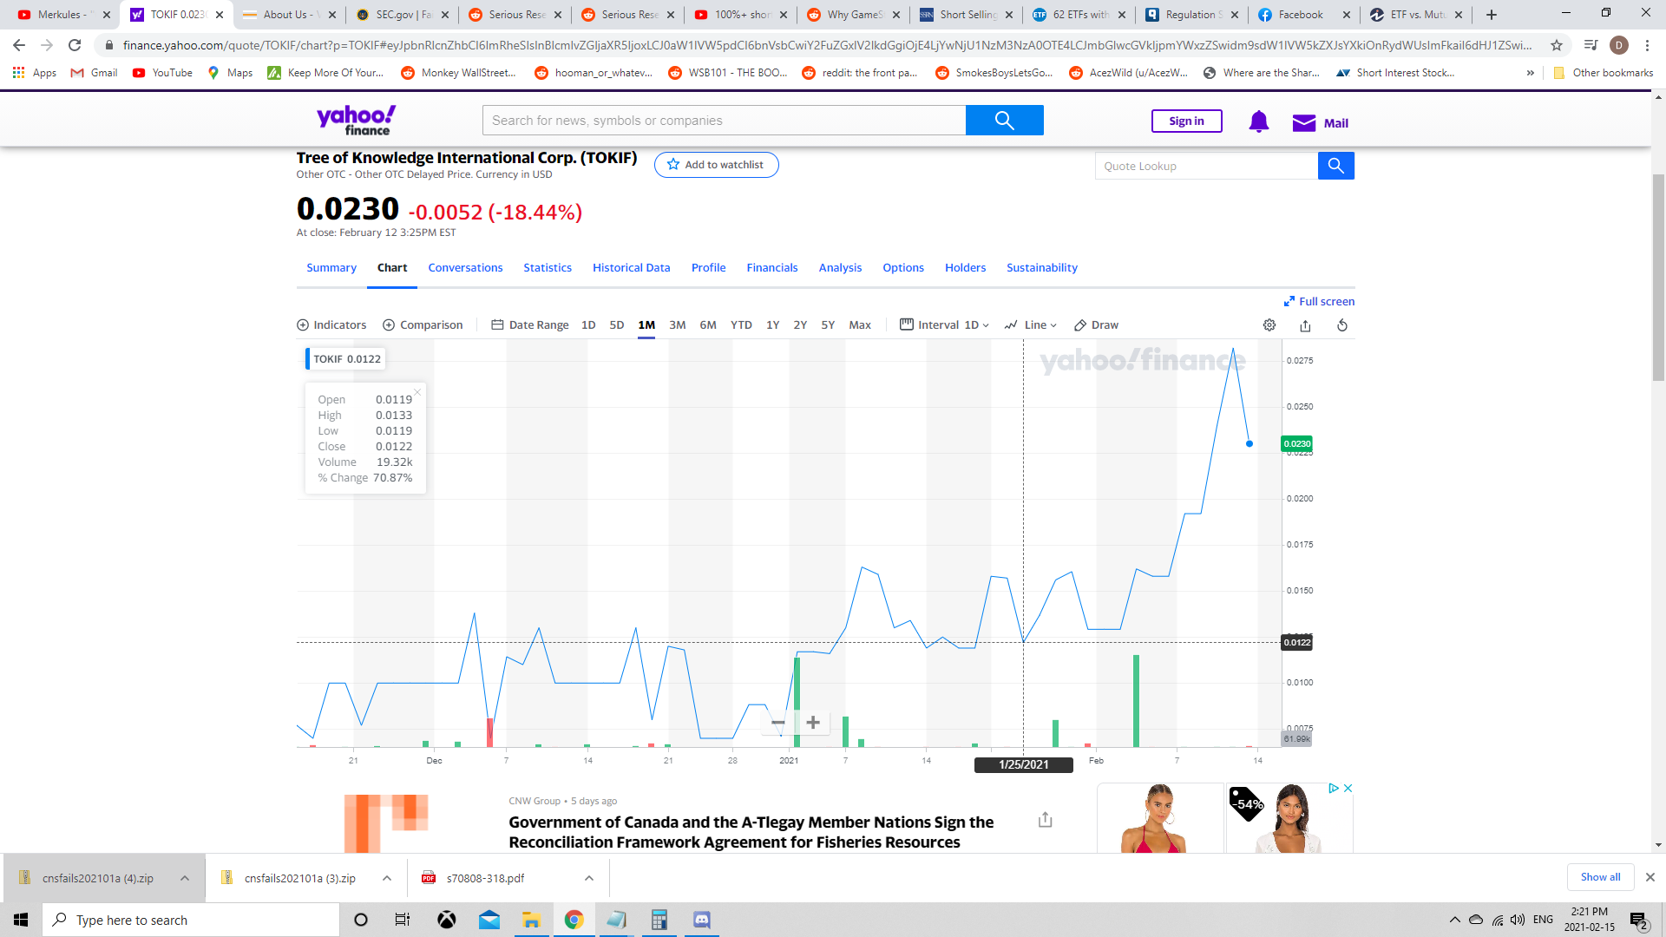The width and height of the screenshot is (1666, 937).
Task: Select the YTD date range
Action: click(x=741, y=325)
